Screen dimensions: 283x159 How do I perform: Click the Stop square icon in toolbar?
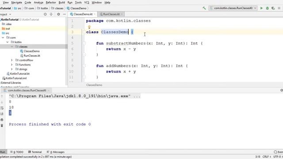pos(279,8)
